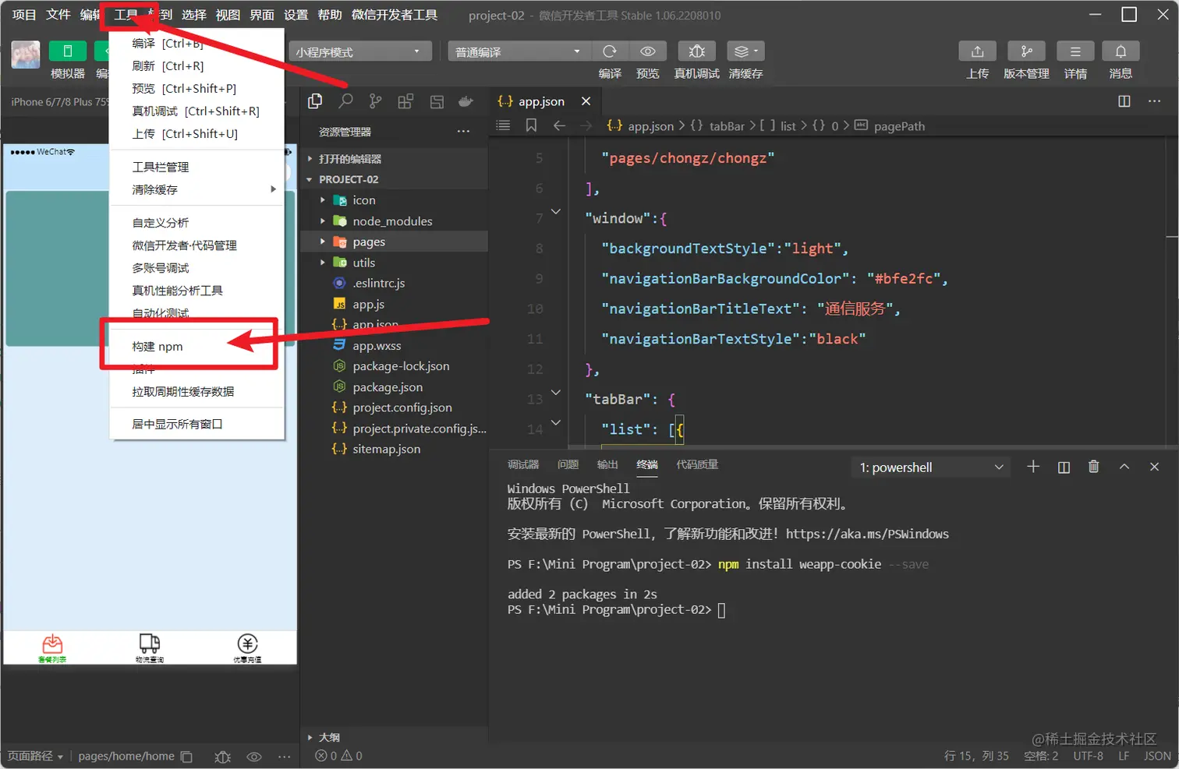Click the 预览 eye icon in toolbar
This screenshot has height=769, width=1179.
648,51
